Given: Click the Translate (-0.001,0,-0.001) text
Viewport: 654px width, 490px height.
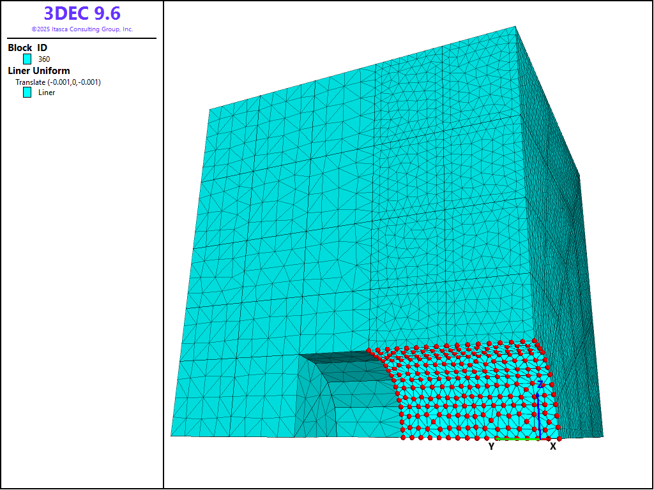Looking at the screenshot, I should click(58, 82).
